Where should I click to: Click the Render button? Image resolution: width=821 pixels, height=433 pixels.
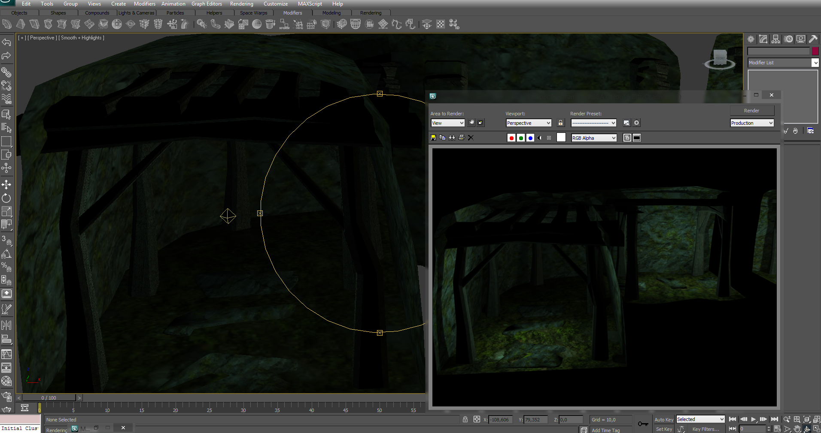(751, 111)
